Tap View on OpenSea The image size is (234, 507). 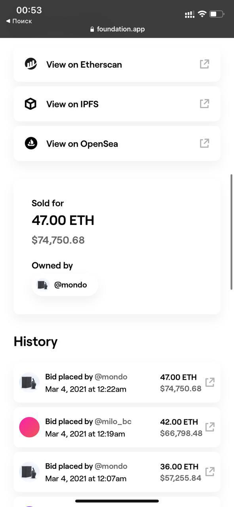tap(117, 143)
